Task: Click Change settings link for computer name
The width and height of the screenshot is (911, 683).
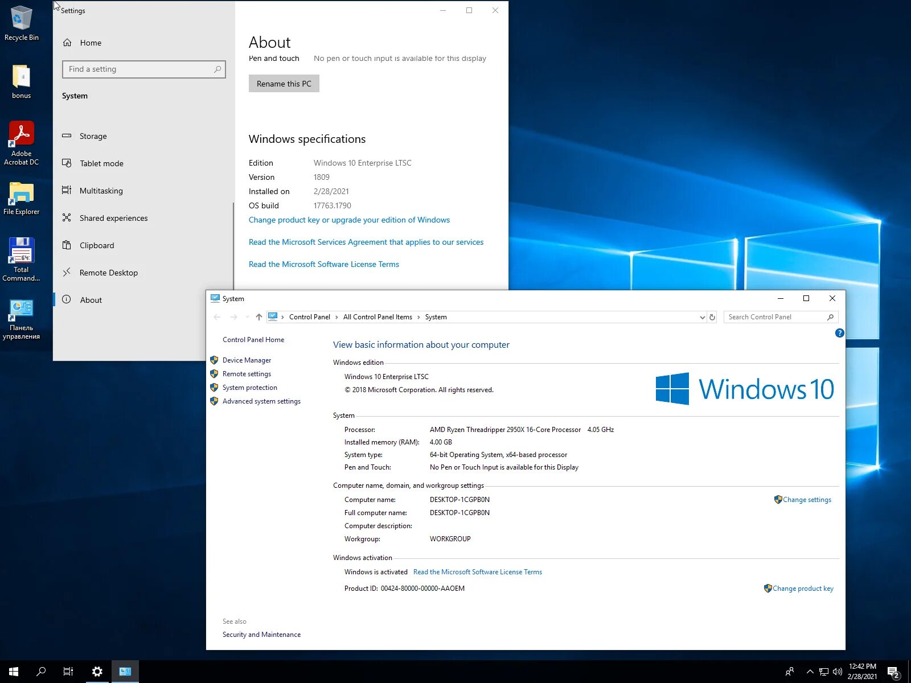Action: 807,500
